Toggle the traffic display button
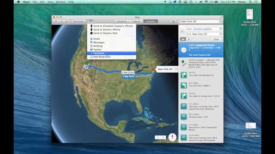 (x=67, y=21)
